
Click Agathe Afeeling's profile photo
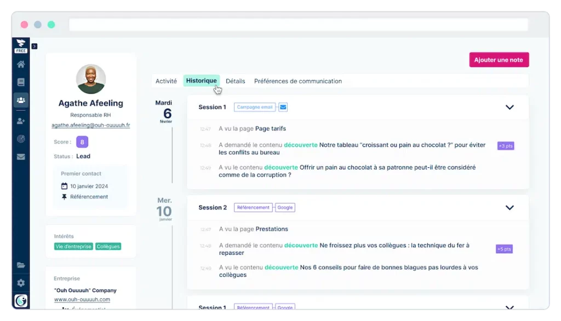pyautogui.click(x=91, y=79)
